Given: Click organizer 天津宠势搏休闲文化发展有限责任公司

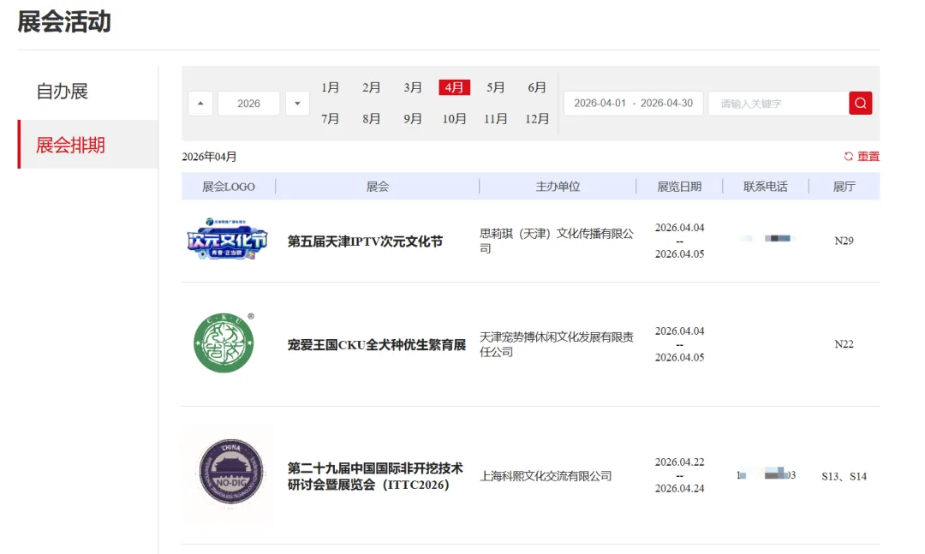Looking at the screenshot, I should pyautogui.click(x=557, y=344).
